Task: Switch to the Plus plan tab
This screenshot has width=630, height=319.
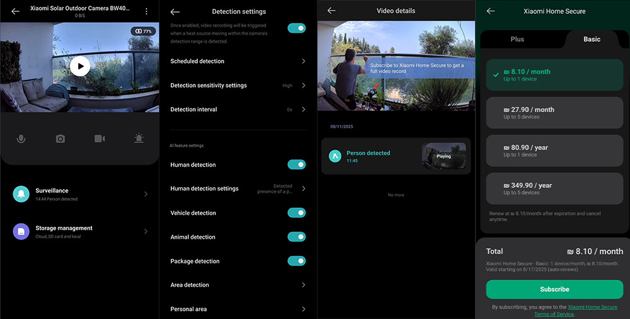Action: pos(517,39)
